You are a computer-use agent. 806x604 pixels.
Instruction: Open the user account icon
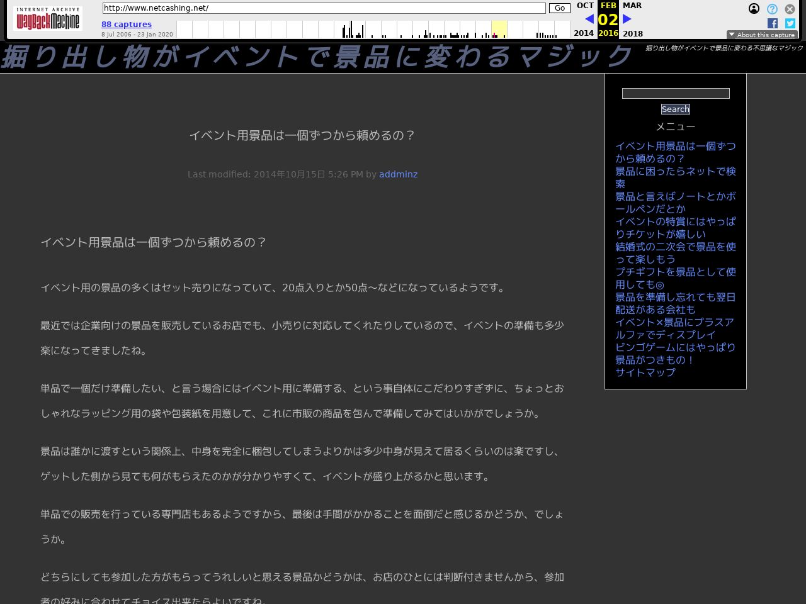[754, 9]
